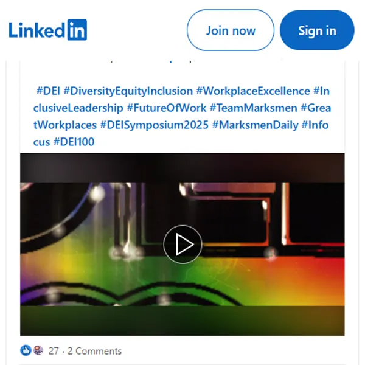Open the #FutureOfWork hashtag

tap(167, 108)
